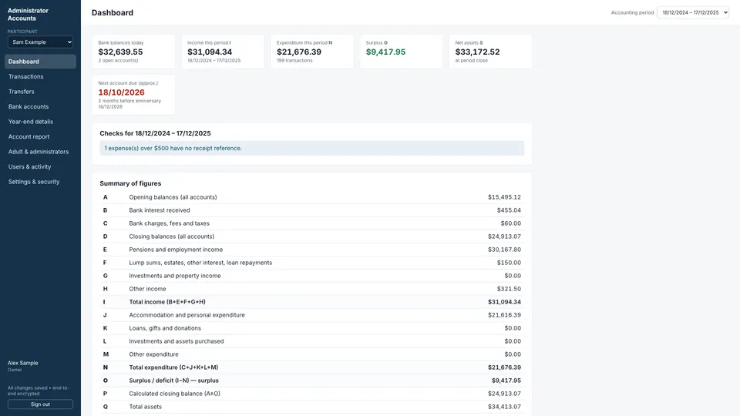Click the '199 transactions' caption
This screenshot has width=740, height=416.
pyautogui.click(x=294, y=60)
